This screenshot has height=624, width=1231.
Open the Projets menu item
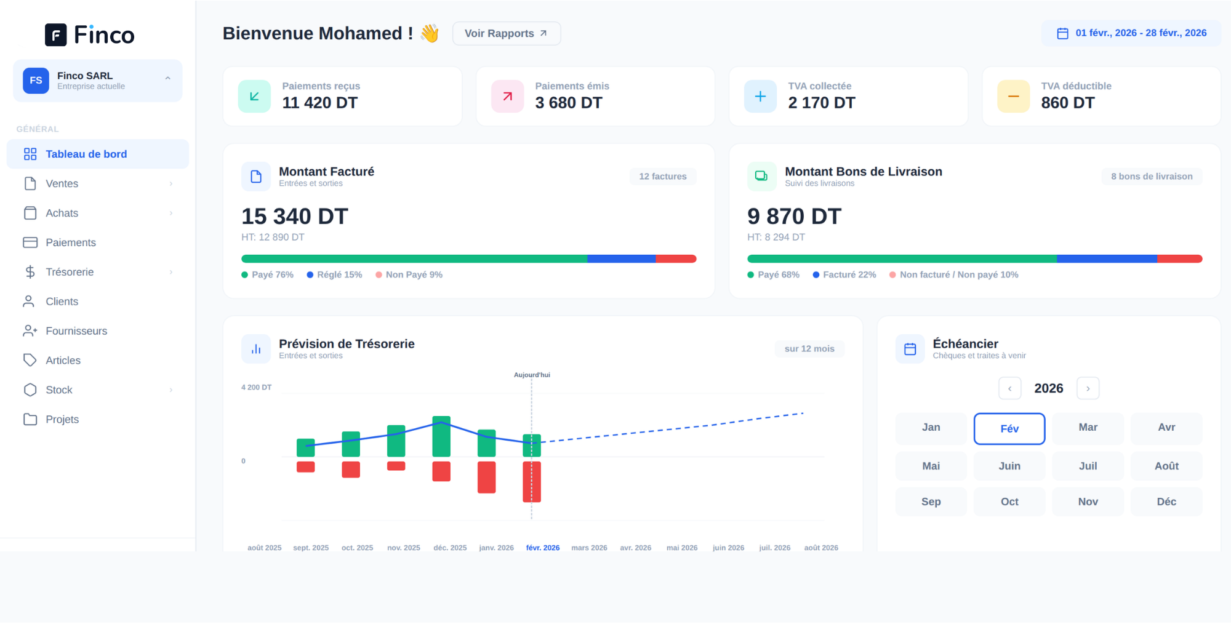pos(98,420)
